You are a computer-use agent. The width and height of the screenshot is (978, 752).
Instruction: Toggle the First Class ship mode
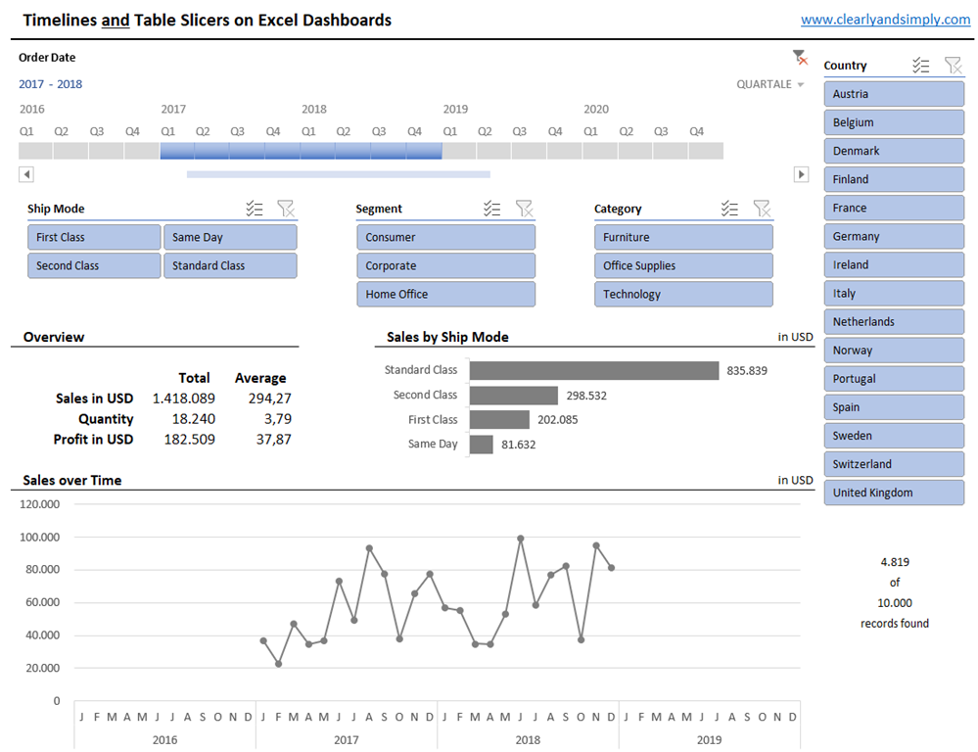point(94,237)
